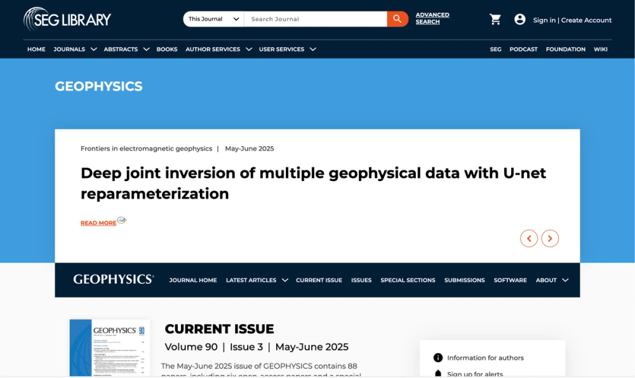Click the CURRENT ISSUE heading
This screenshot has height=378, width=635.
(x=219, y=328)
